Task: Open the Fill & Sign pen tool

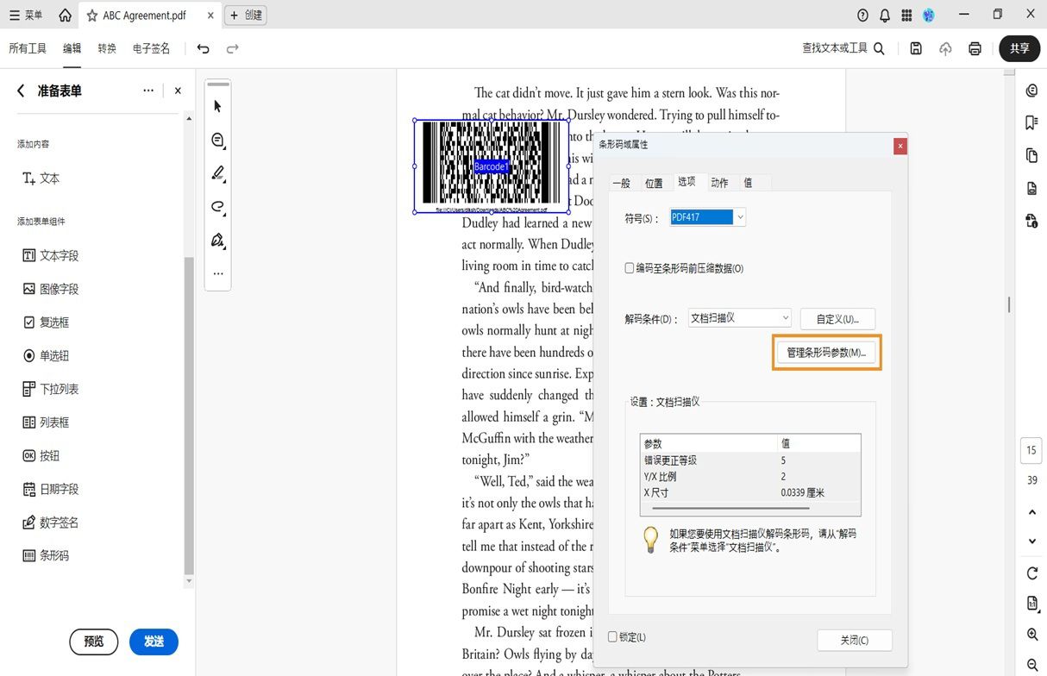Action: (x=217, y=239)
